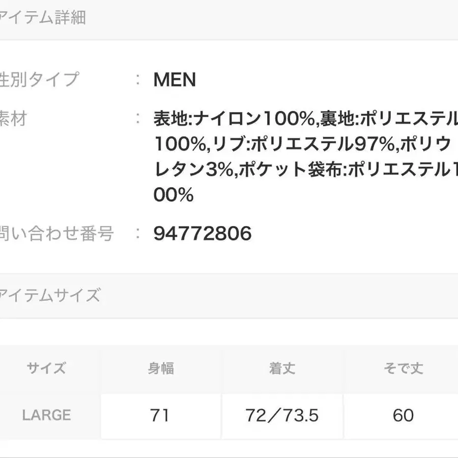Click the サイズ column header

[x=46, y=368]
